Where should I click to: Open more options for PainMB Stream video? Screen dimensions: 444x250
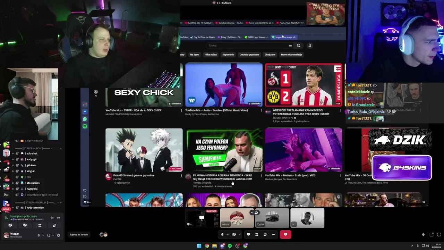coord(181,176)
